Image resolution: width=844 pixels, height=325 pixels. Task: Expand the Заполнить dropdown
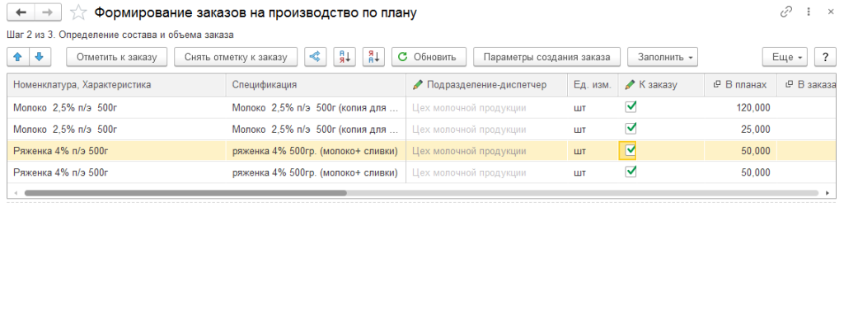coord(663,57)
